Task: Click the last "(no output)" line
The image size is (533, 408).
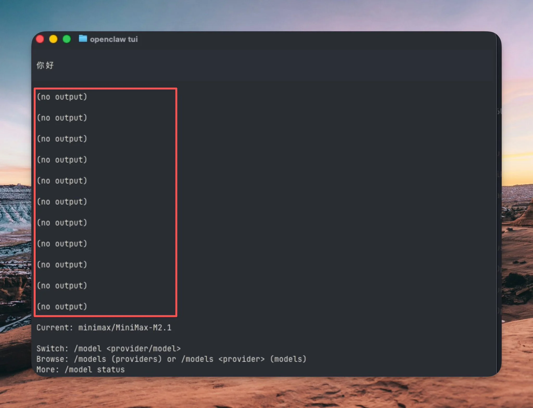Action: 62,307
